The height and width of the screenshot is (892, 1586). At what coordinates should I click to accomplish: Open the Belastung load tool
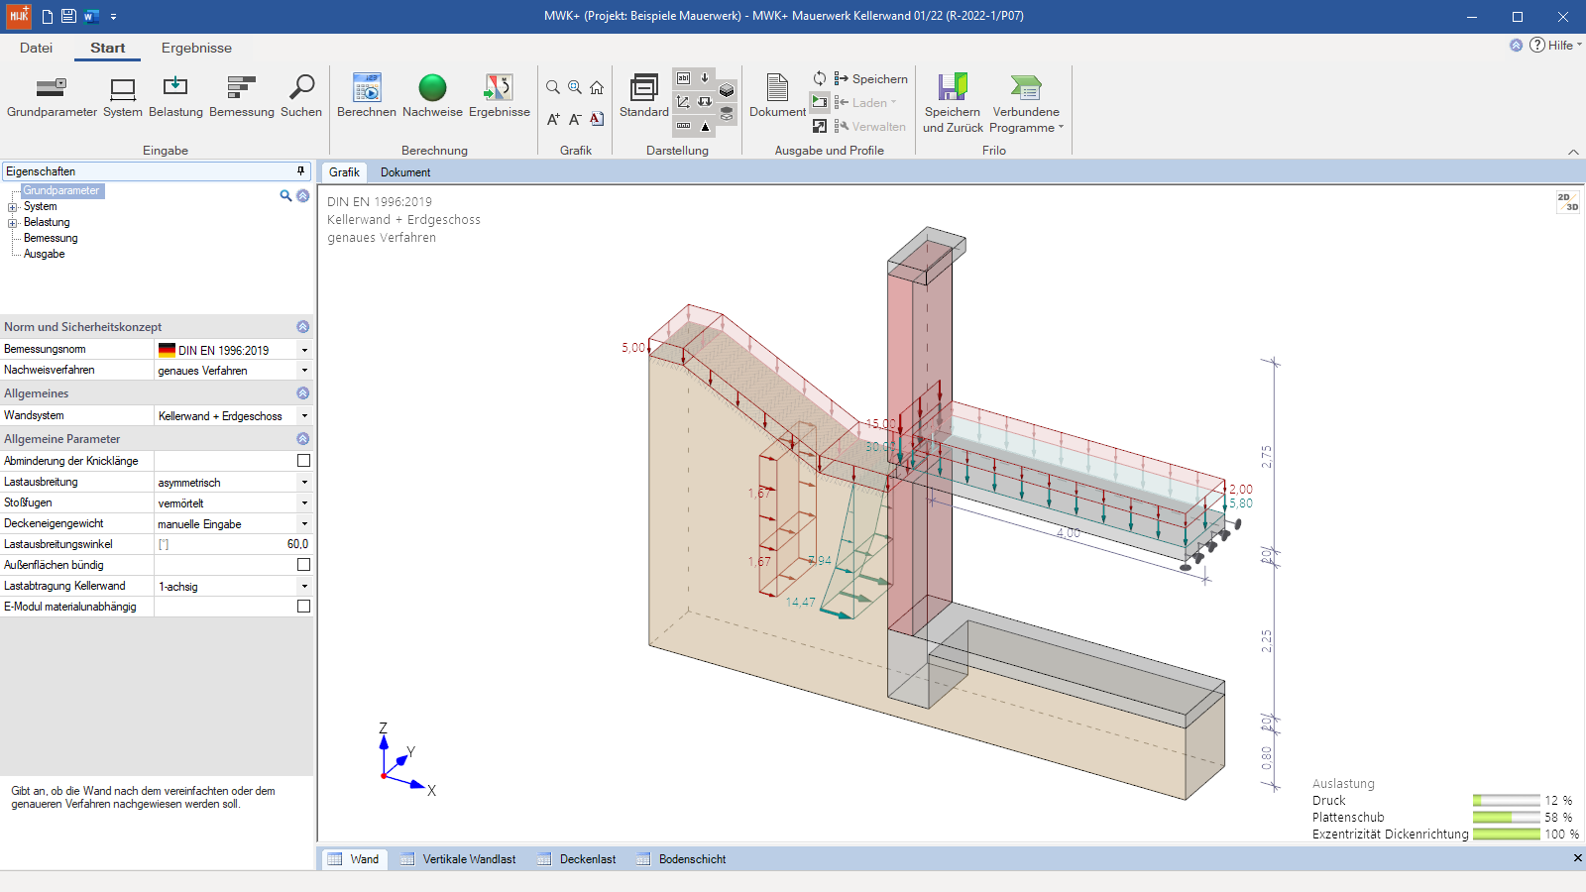(175, 97)
